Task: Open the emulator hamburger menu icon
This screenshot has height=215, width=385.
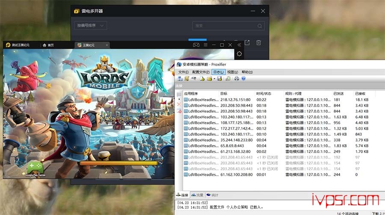Action: 205,45
